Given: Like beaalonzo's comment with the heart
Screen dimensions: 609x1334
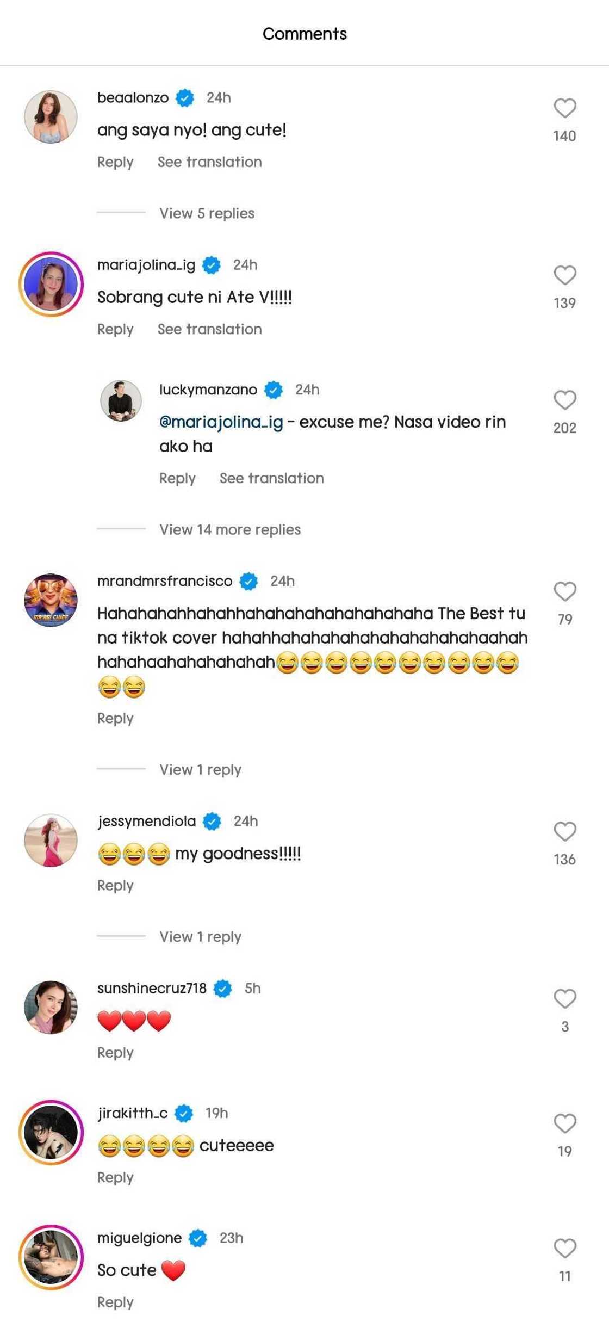Looking at the screenshot, I should point(565,108).
